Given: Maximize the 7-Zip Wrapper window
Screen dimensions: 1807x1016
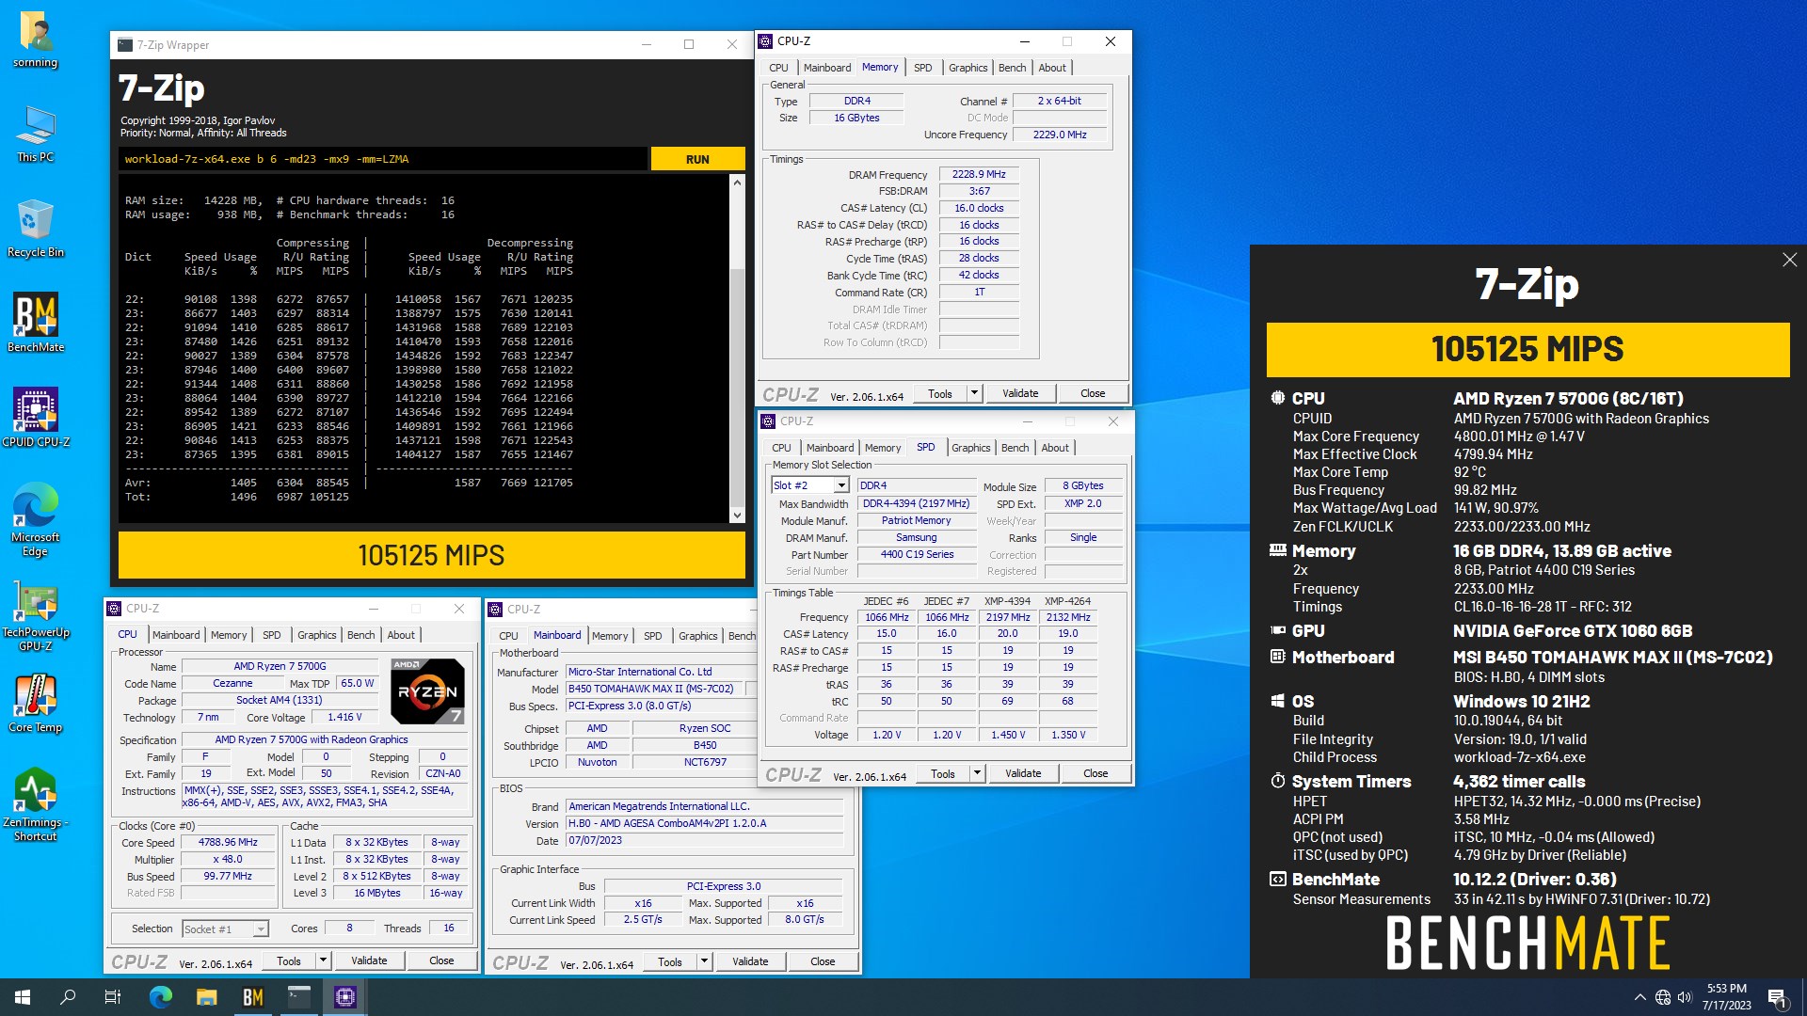Looking at the screenshot, I should coord(689,44).
